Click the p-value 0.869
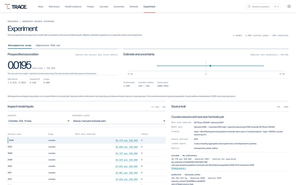 (x=47, y=83)
